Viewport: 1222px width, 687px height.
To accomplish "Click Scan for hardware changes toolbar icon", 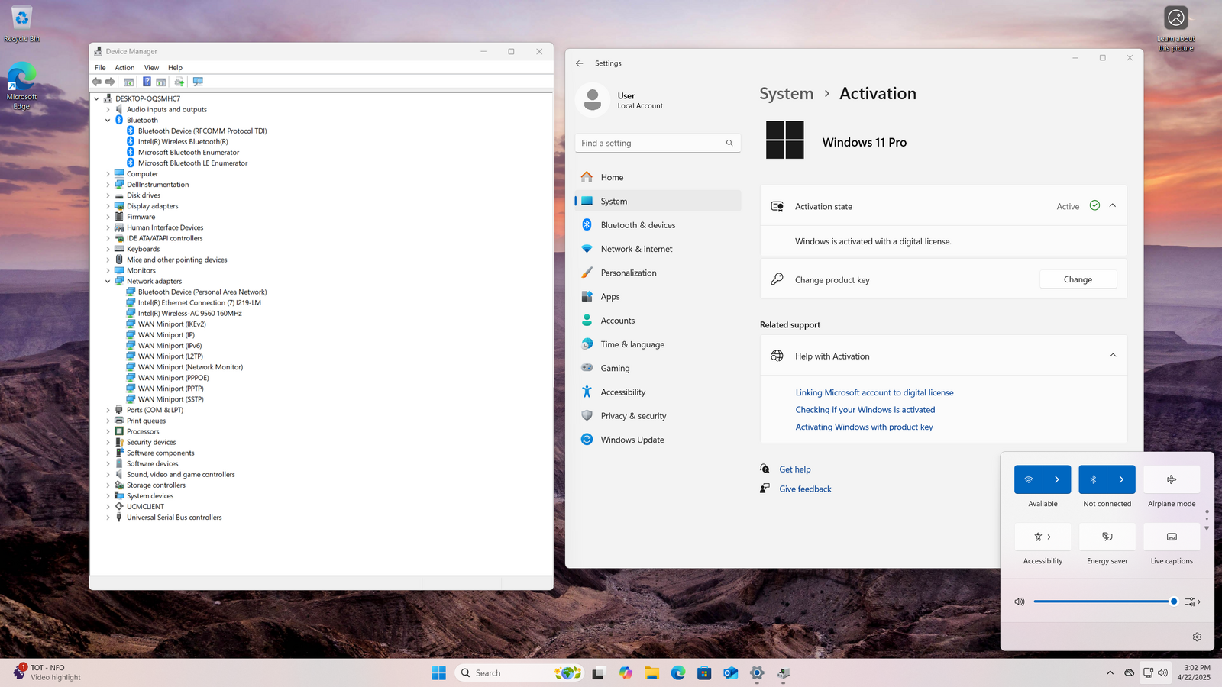I will [198, 82].
